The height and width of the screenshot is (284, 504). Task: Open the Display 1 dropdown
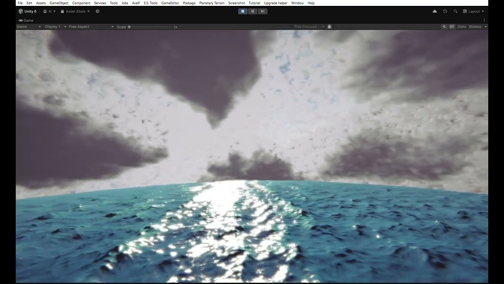(x=55, y=27)
